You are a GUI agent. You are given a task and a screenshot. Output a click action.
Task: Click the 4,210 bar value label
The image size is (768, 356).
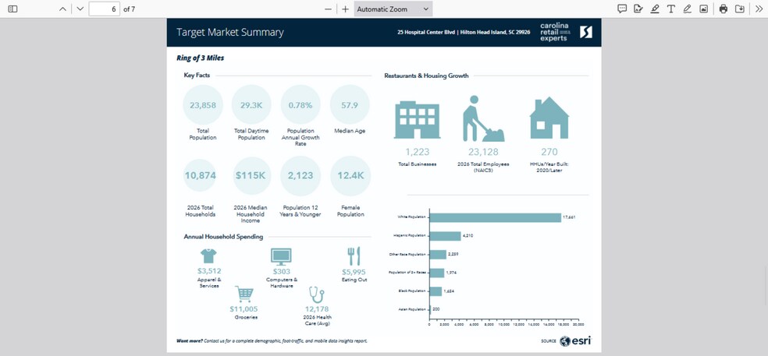468,236
